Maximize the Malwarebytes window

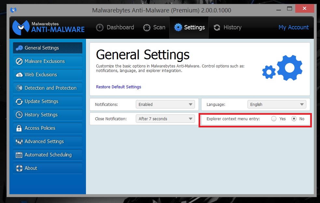pyautogui.click(x=289, y=8)
